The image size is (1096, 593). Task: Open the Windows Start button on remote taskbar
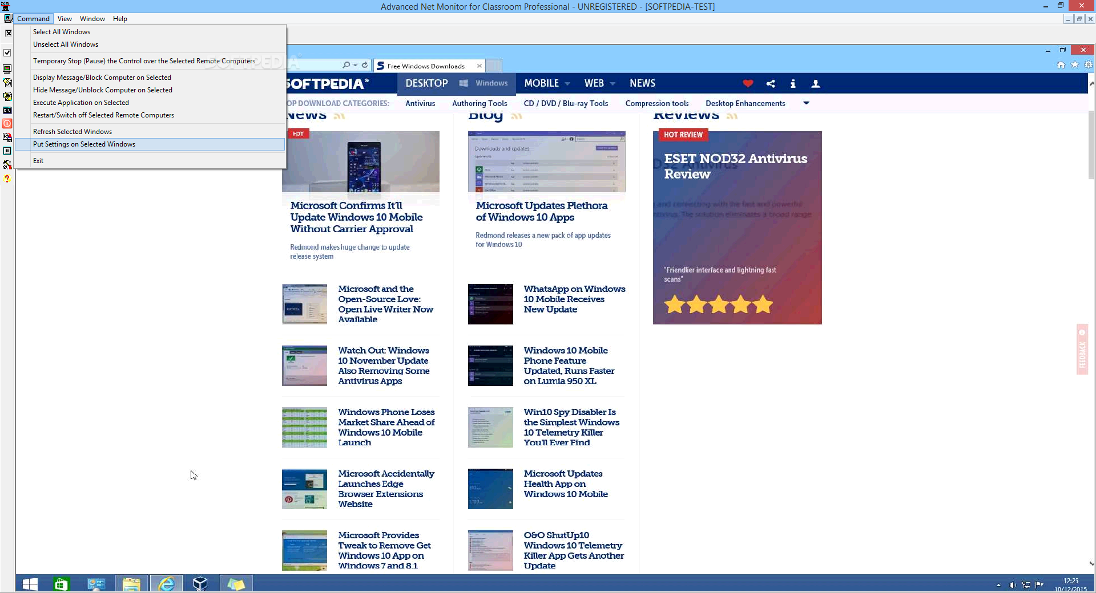click(x=30, y=584)
